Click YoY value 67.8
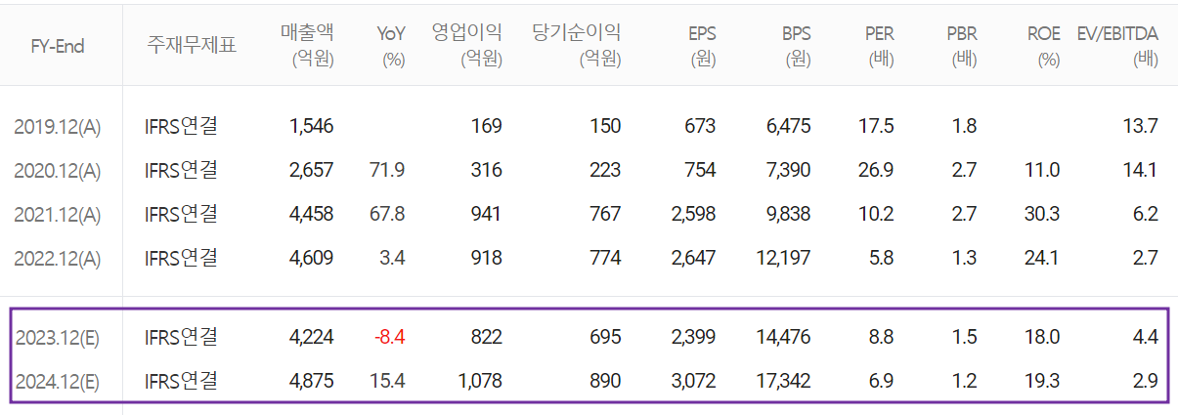The height and width of the screenshot is (415, 1178). (388, 214)
